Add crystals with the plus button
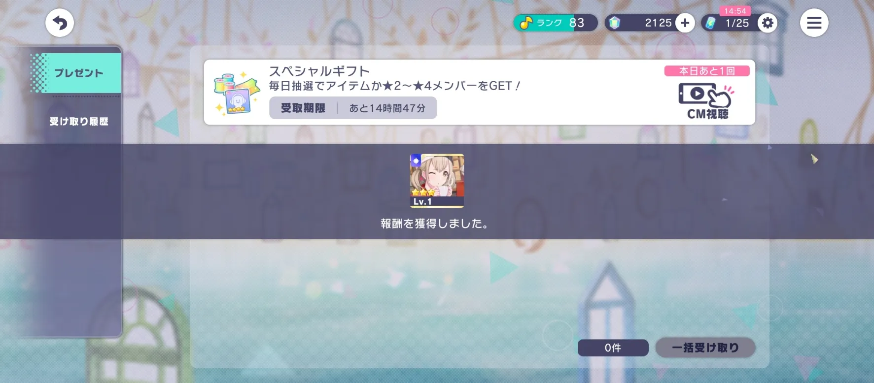874x383 pixels. (685, 23)
